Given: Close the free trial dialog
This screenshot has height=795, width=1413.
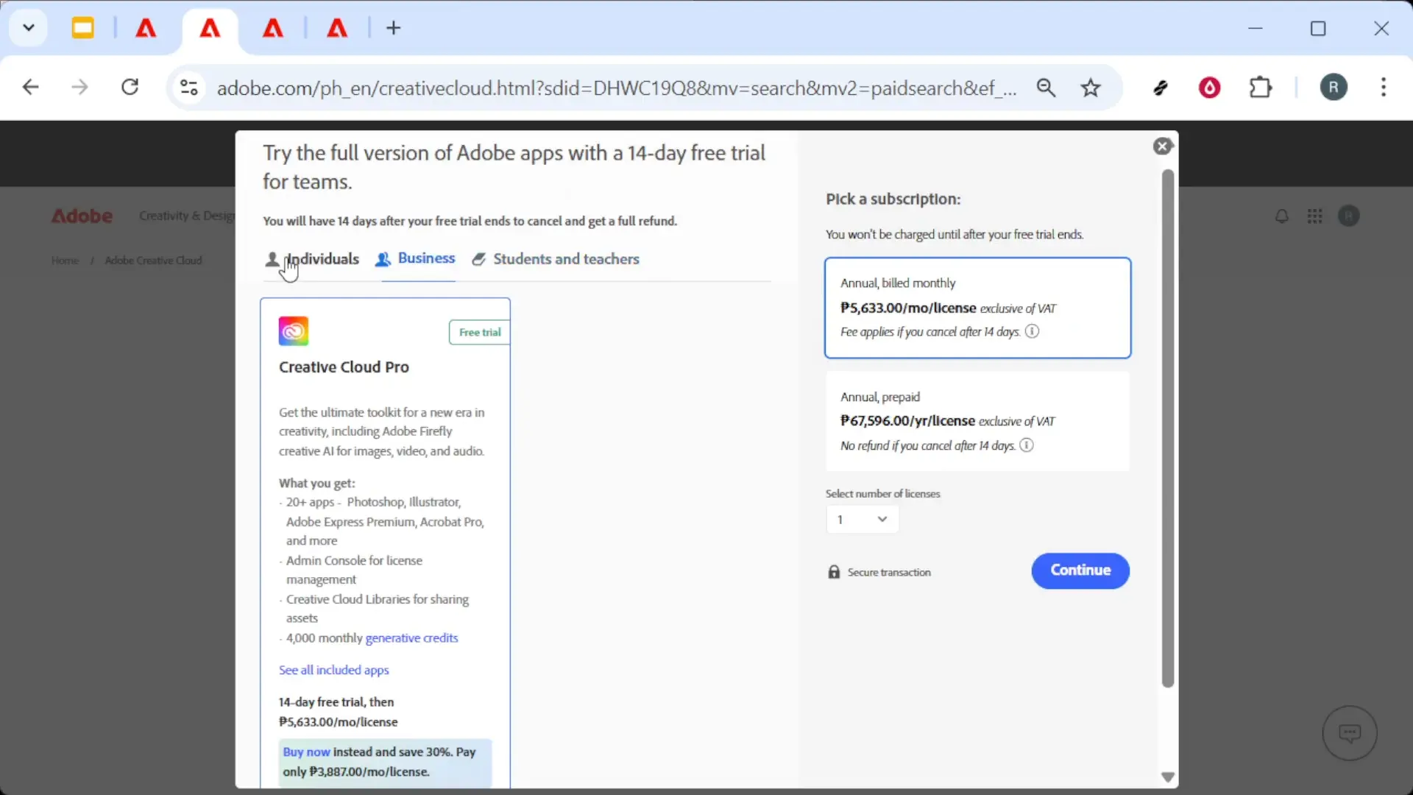Looking at the screenshot, I should (1163, 146).
